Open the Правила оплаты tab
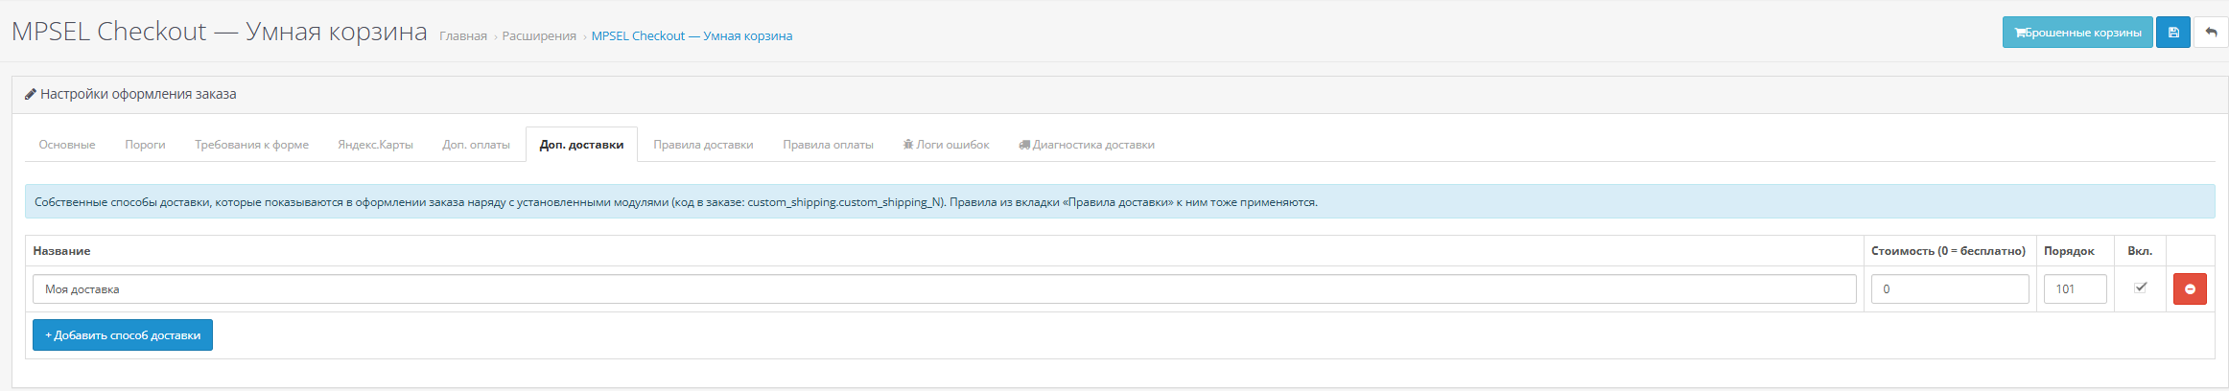This screenshot has width=2229, height=391. 828,145
